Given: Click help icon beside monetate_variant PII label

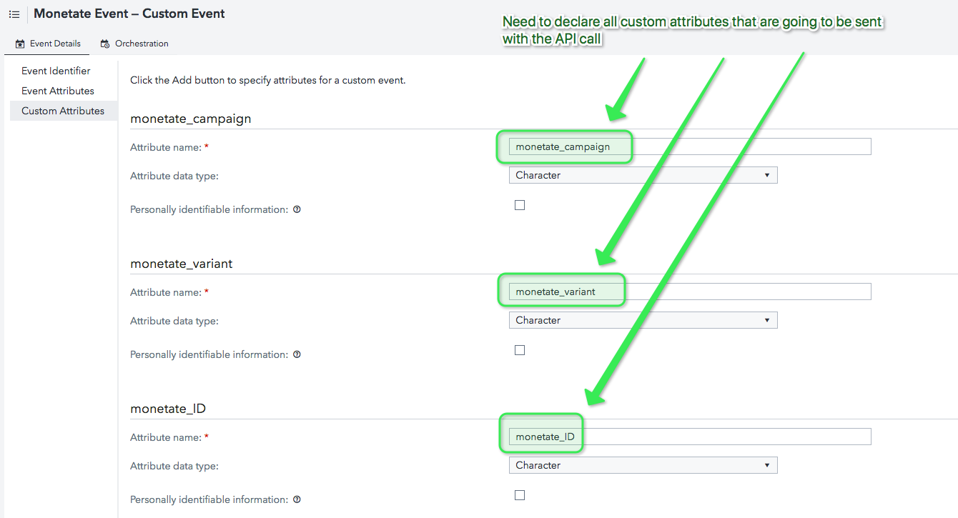Looking at the screenshot, I should tap(297, 355).
